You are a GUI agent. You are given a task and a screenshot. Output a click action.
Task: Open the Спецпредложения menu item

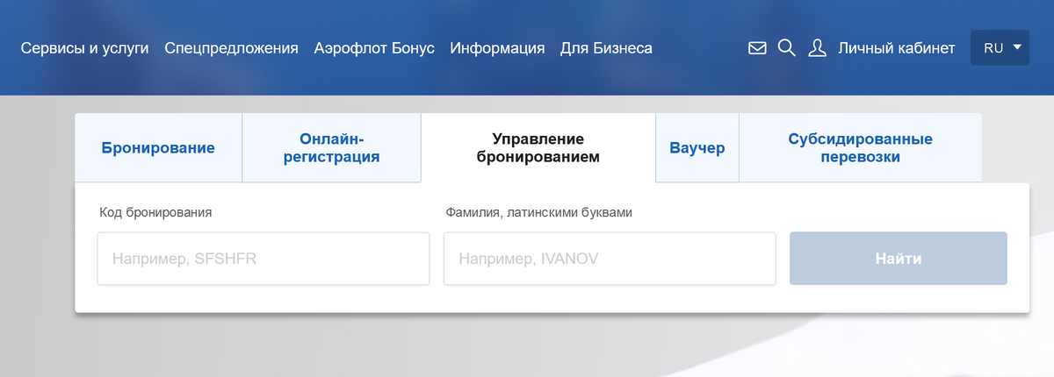point(231,48)
